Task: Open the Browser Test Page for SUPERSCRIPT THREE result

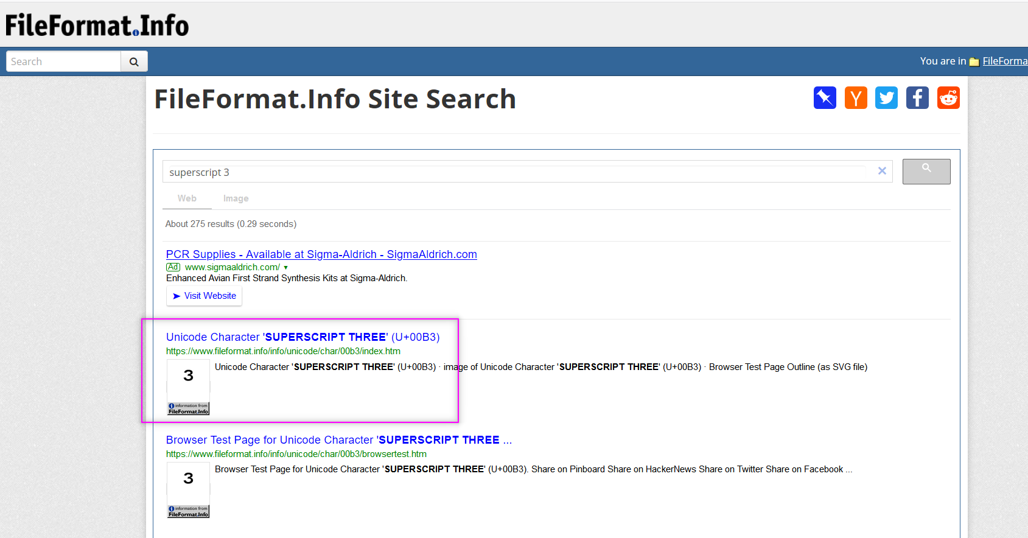Action: (x=339, y=440)
